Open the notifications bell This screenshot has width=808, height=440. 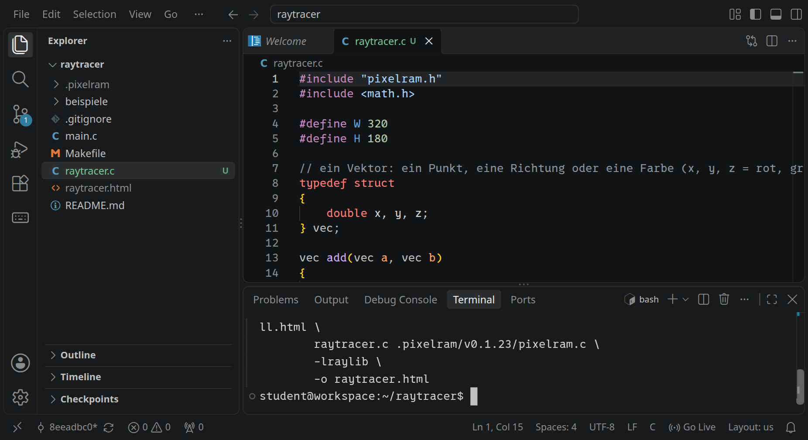(791, 427)
